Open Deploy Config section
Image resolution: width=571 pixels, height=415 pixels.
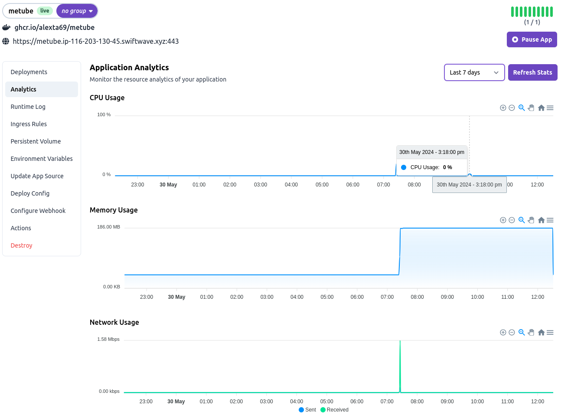click(42, 193)
